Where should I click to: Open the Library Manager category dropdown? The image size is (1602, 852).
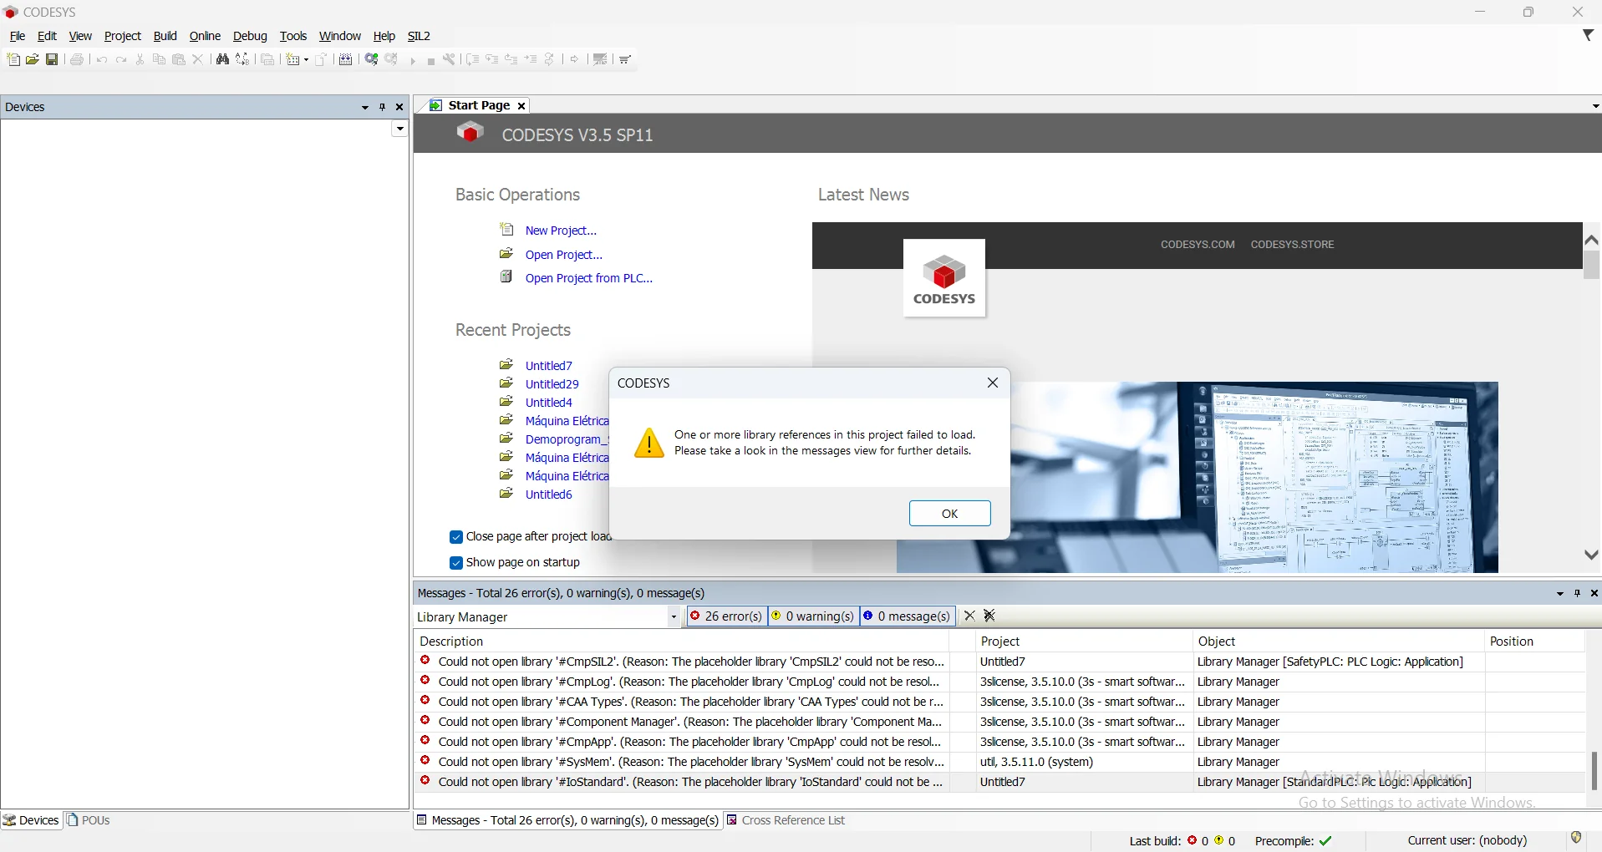(674, 617)
